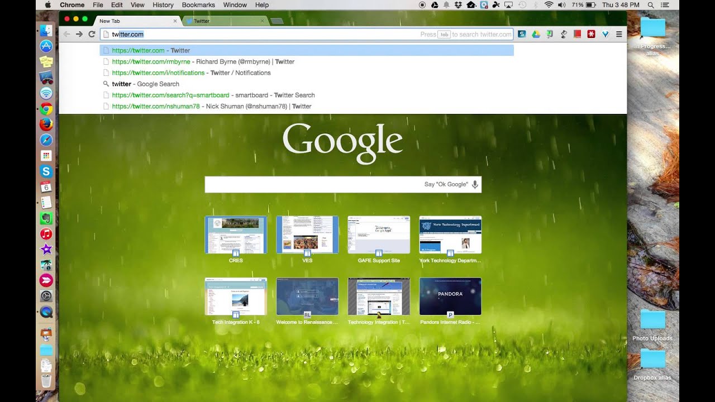Launch Safari from the dock
715x402 pixels.
[46, 140]
